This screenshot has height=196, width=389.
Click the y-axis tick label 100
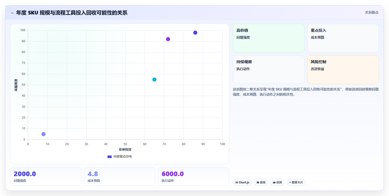pyautogui.click(x=23, y=30)
